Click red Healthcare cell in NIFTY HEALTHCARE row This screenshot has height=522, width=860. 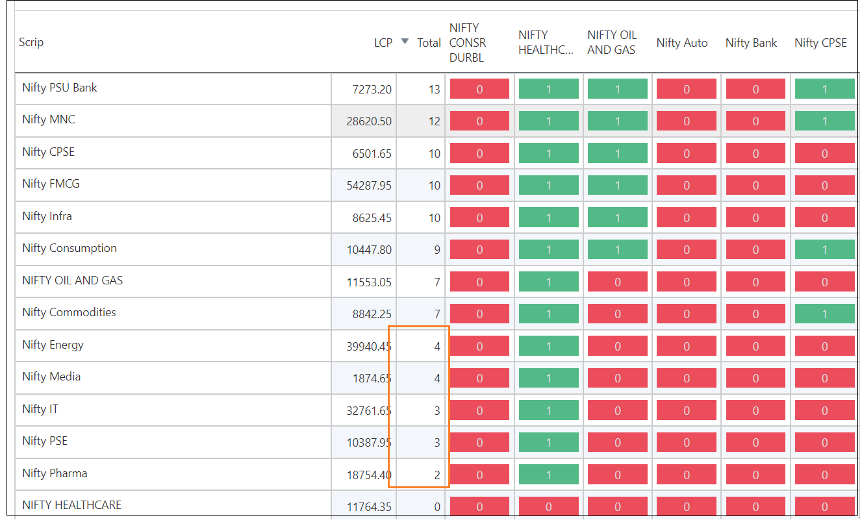pyautogui.click(x=549, y=507)
